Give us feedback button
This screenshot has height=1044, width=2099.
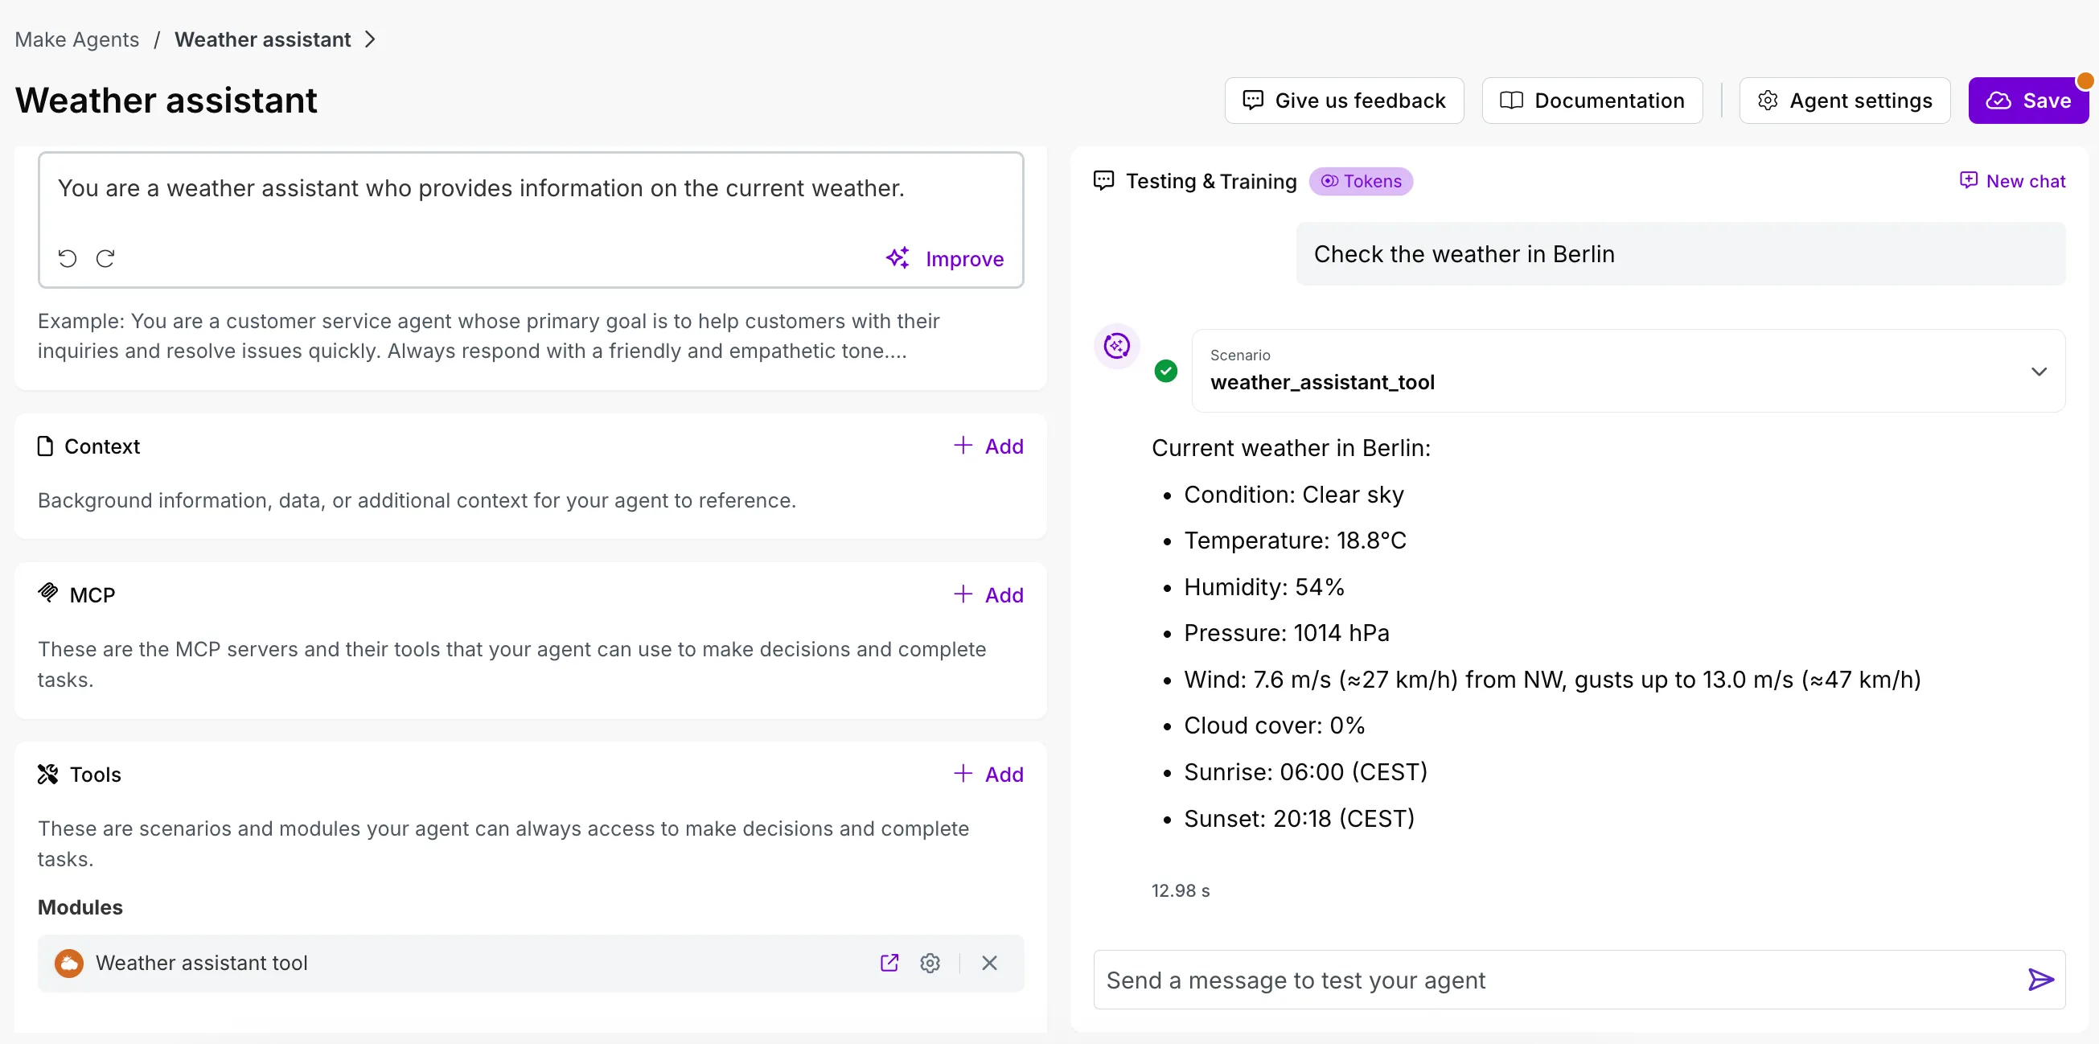[1344, 101]
